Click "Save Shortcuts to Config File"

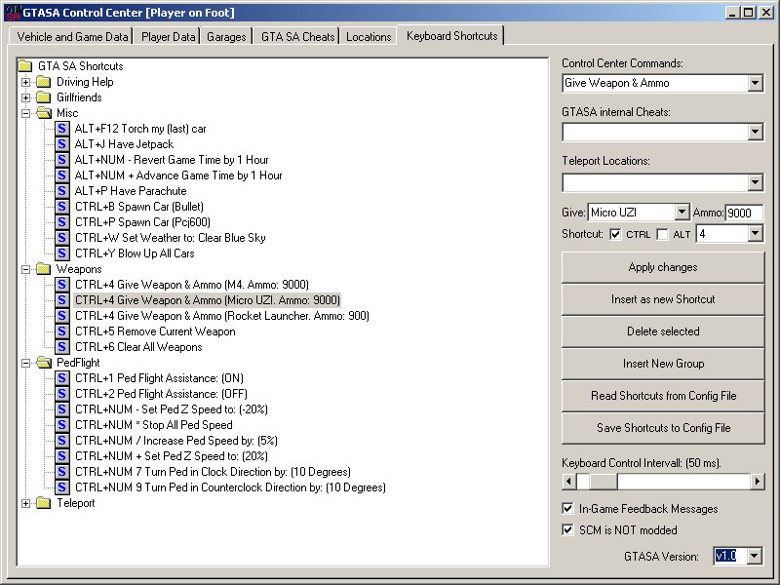click(x=662, y=428)
